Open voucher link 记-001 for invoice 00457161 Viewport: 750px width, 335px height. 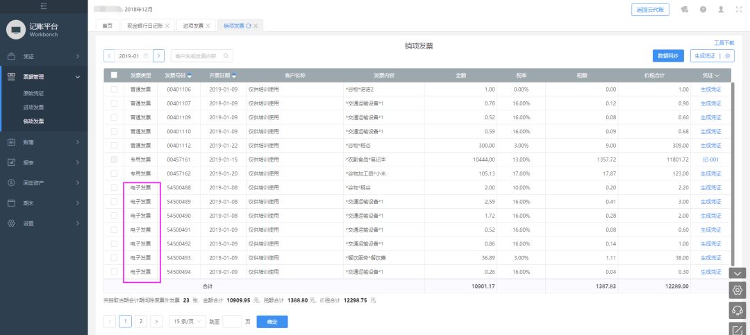coord(711,160)
